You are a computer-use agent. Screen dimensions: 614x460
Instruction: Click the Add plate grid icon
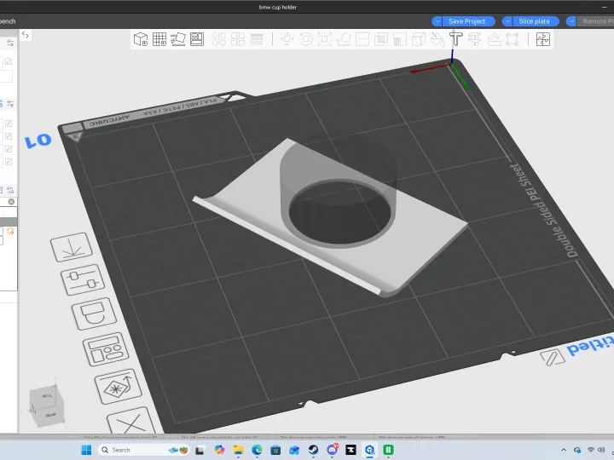[159, 39]
